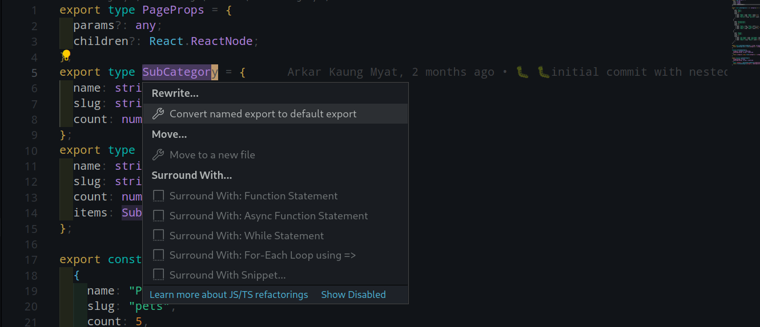760x327 pixels.
Task: Select Surround With: Function Statement
Action: click(275, 196)
